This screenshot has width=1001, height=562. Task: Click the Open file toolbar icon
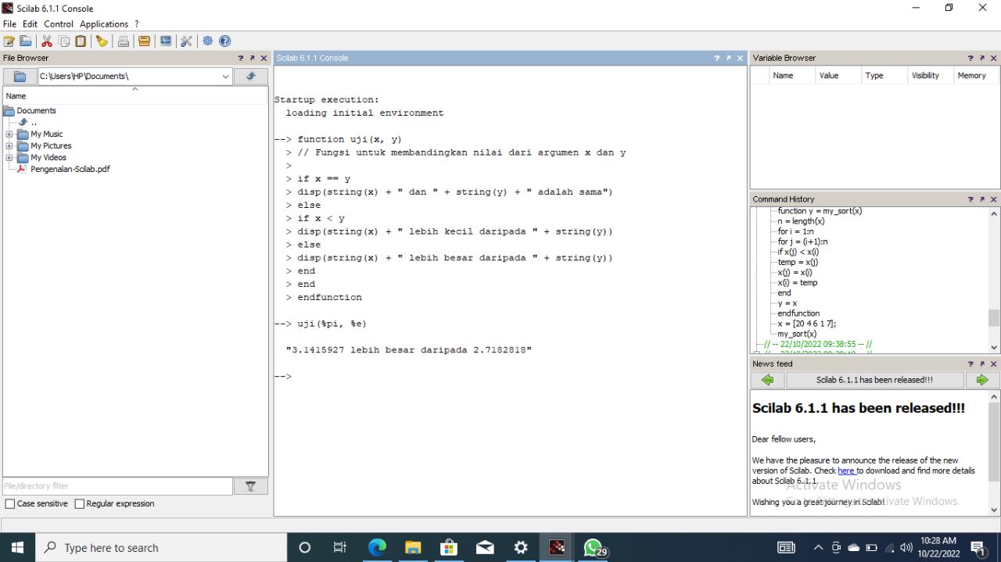tap(26, 41)
